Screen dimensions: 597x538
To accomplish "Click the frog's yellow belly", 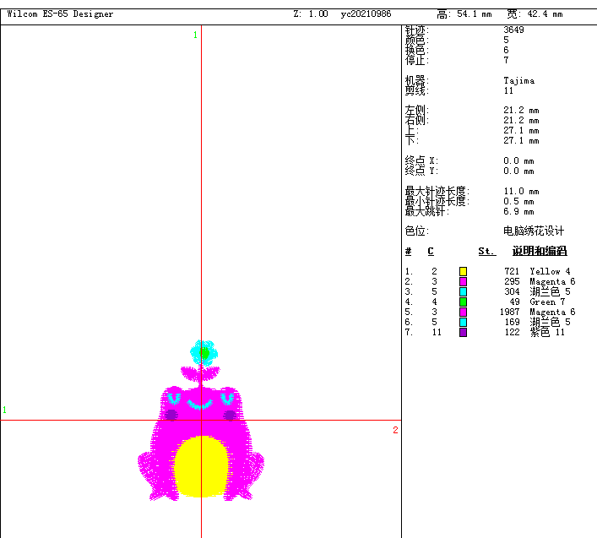I will click(x=201, y=466).
